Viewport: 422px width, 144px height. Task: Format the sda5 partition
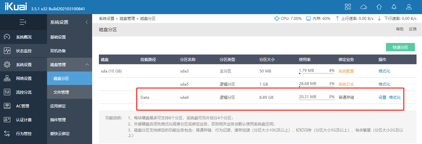384,84
